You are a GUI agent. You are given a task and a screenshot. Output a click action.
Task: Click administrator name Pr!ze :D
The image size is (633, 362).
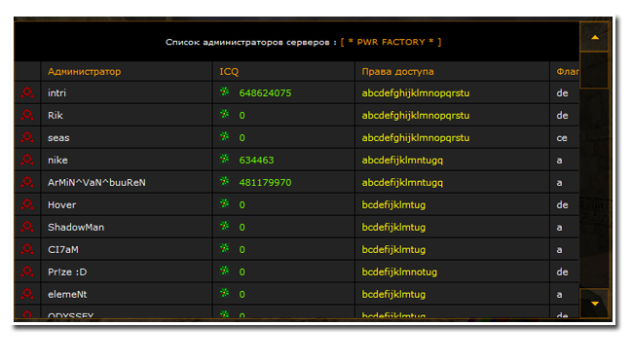point(67,271)
